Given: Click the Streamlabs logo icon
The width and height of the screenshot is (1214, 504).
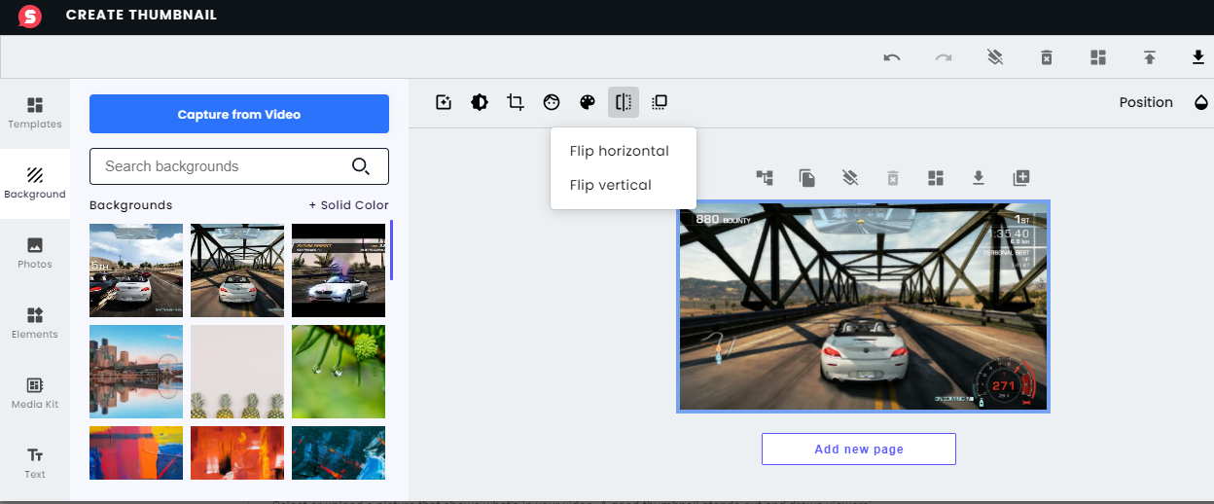Looking at the screenshot, I should [x=30, y=16].
